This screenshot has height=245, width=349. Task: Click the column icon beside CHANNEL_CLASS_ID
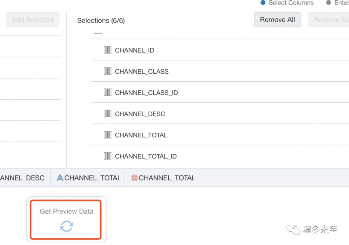tap(107, 93)
